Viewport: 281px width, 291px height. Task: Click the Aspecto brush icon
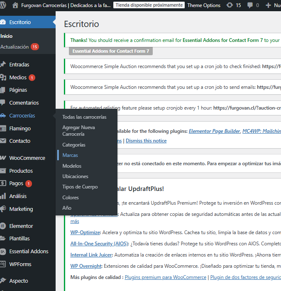(3, 281)
